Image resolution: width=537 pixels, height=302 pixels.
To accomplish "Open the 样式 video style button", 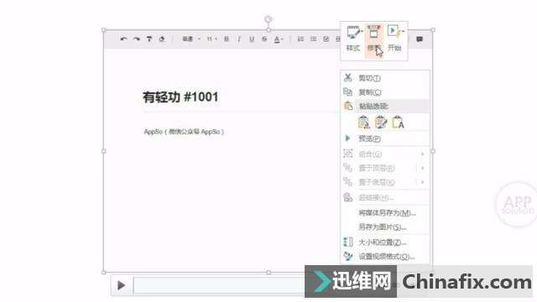I will coord(353,39).
